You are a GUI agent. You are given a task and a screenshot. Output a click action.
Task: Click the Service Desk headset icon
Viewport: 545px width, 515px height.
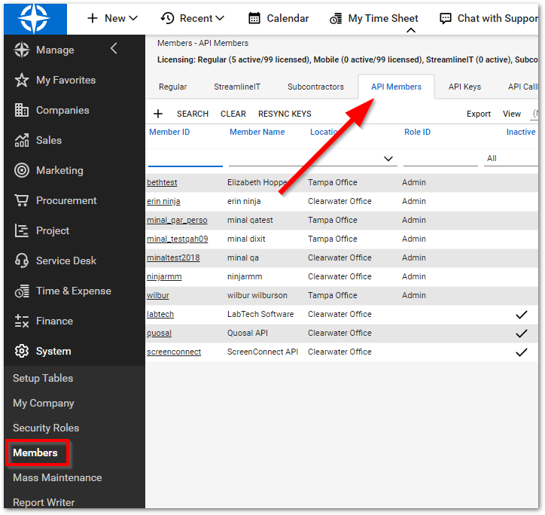[22, 261]
